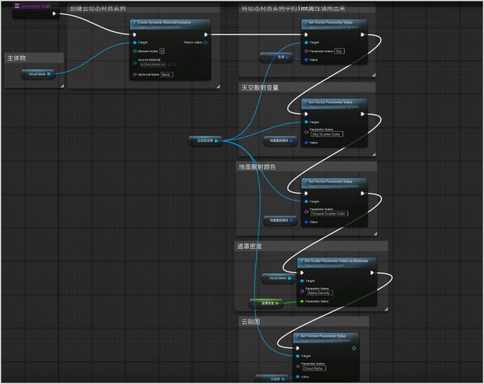
Task: Select the 遮罩密度 comment header
Action: 311,247
